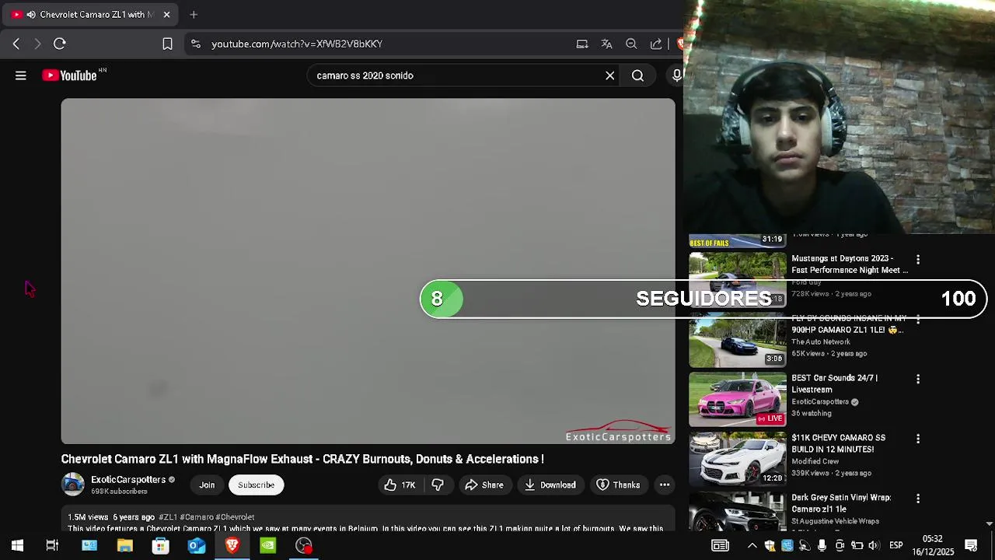Screen dimensions: 995x560
Task: Download the video
Action: pyautogui.click(x=550, y=485)
